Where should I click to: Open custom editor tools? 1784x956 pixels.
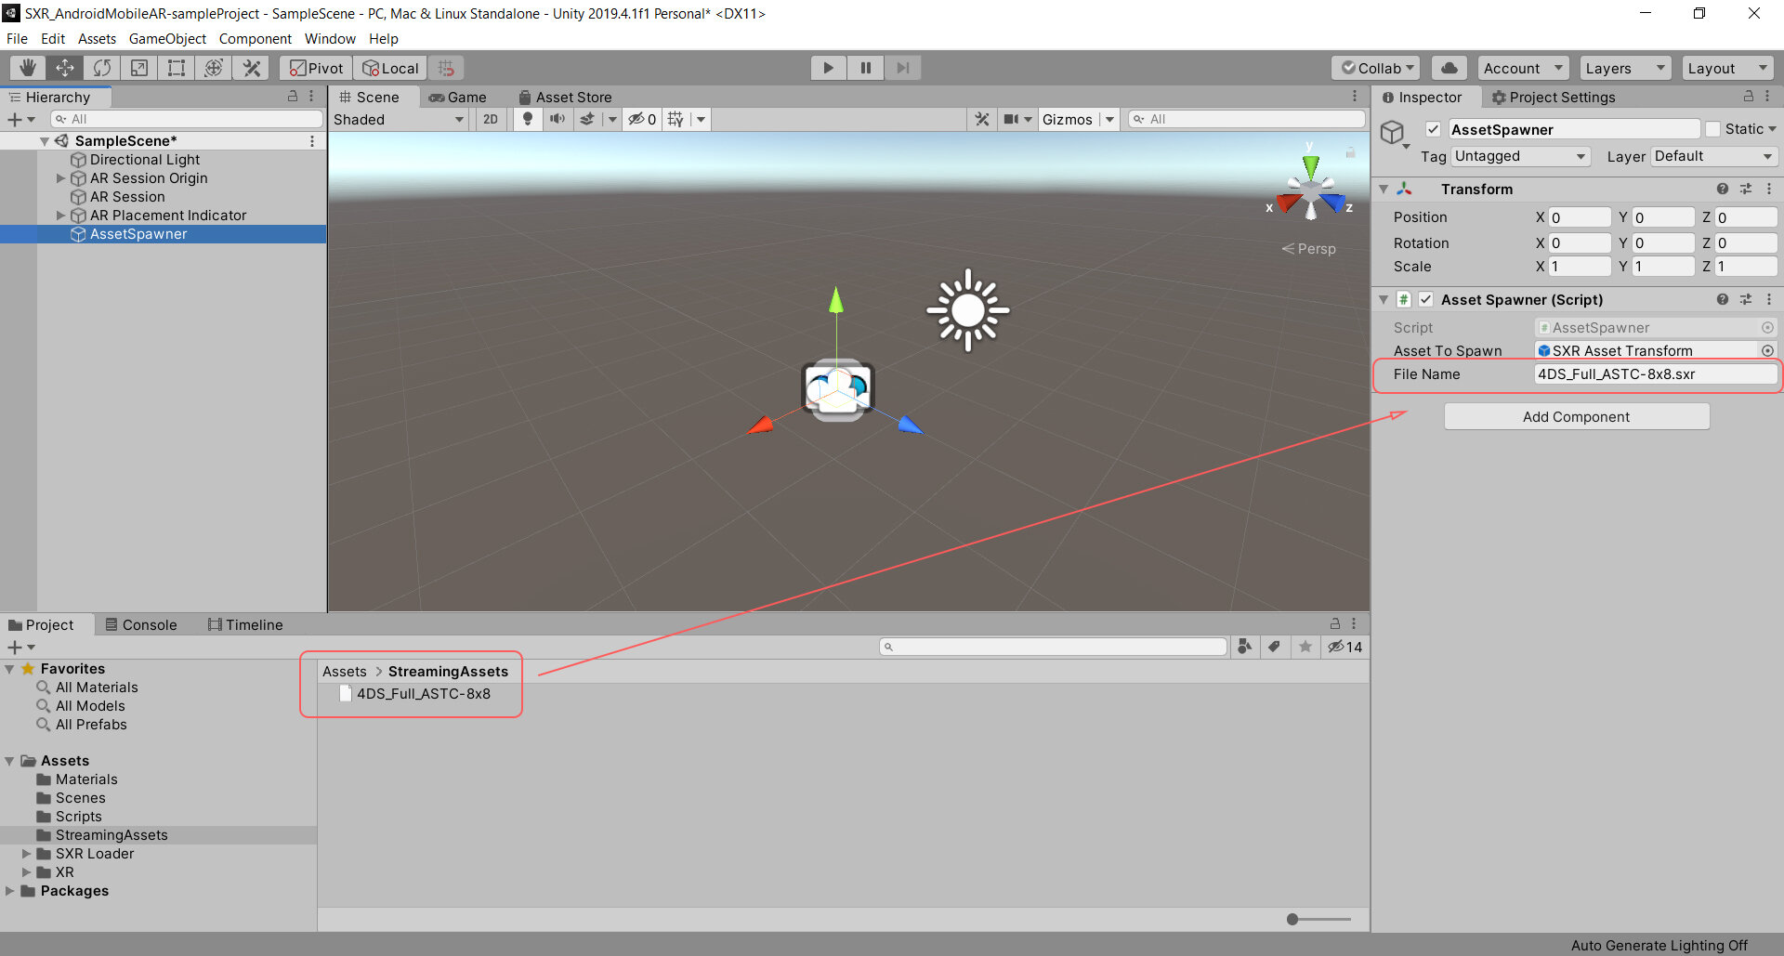(x=251, y=68)
